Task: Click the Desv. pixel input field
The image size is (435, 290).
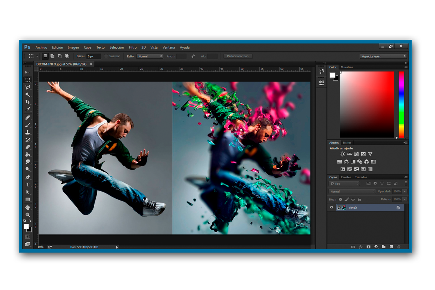Action: tap(94, 56)
